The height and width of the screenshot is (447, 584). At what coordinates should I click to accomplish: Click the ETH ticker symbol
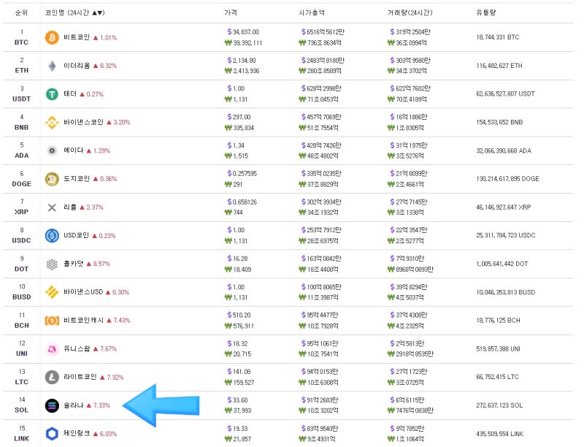pyautogui.click(x=21, y=70)
